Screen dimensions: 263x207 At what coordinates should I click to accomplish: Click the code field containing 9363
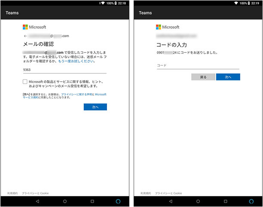click(x=65, y=70)
